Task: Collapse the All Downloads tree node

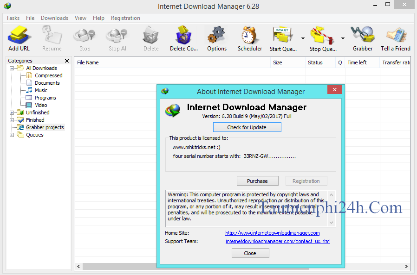Action: click(12, 68)
